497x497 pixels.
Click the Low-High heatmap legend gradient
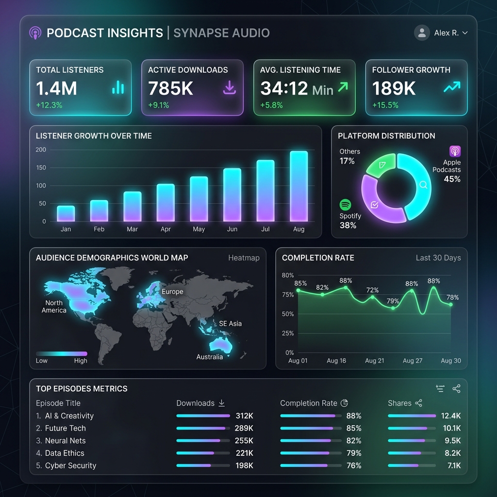point(62,354)
